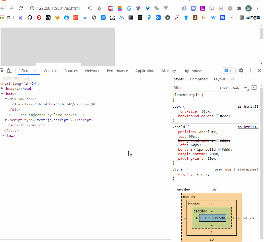Collapse the body element node
Image resolution: width=264 pixels, height=242 pixels.
pyautogui.click(x=2, y=94)
